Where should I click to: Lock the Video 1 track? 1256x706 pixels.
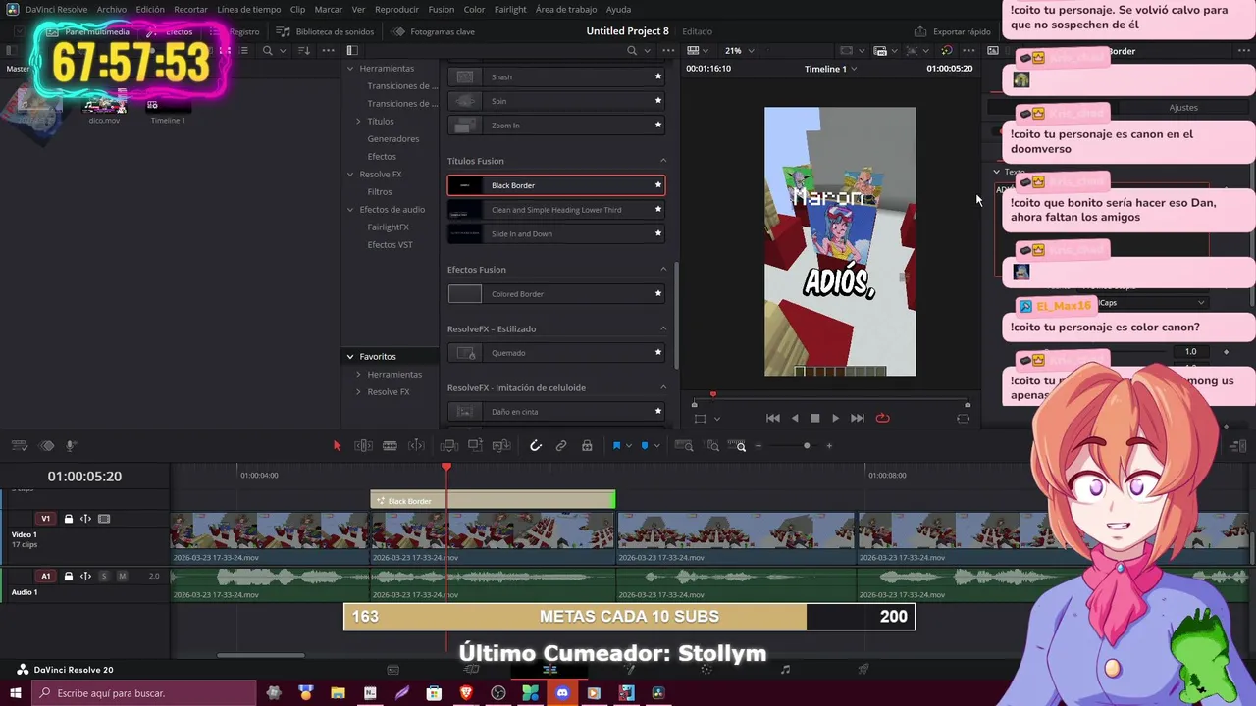(x=68, y=519)
